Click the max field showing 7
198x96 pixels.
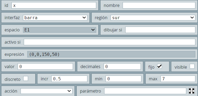178,79
